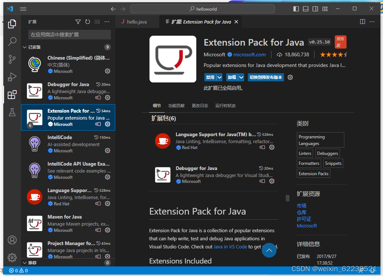Open the Manage gear in activity bar
383x276 pixels.
click(x=12, y=258)
